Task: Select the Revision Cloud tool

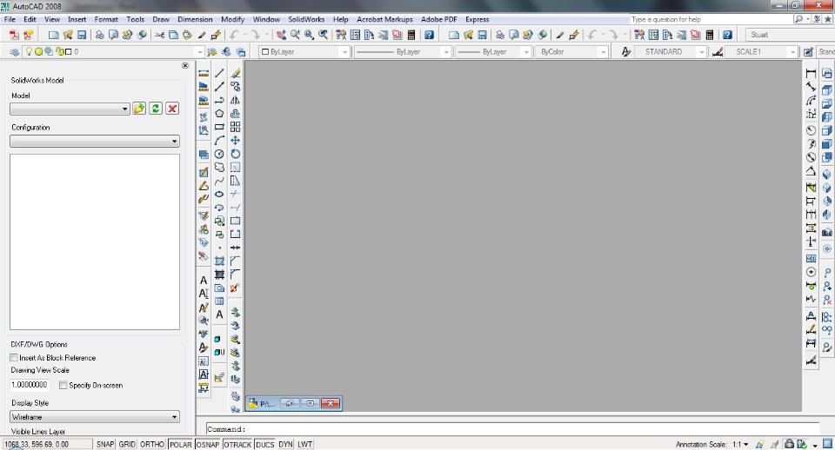Action: [x=219, y=167]
